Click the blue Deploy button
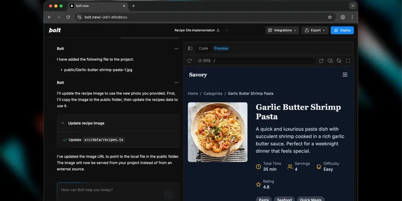 (342, 30)
